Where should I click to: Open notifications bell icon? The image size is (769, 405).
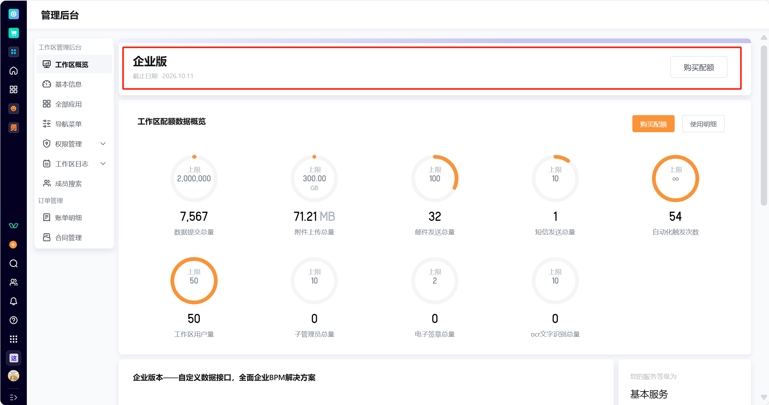[14, 301]
